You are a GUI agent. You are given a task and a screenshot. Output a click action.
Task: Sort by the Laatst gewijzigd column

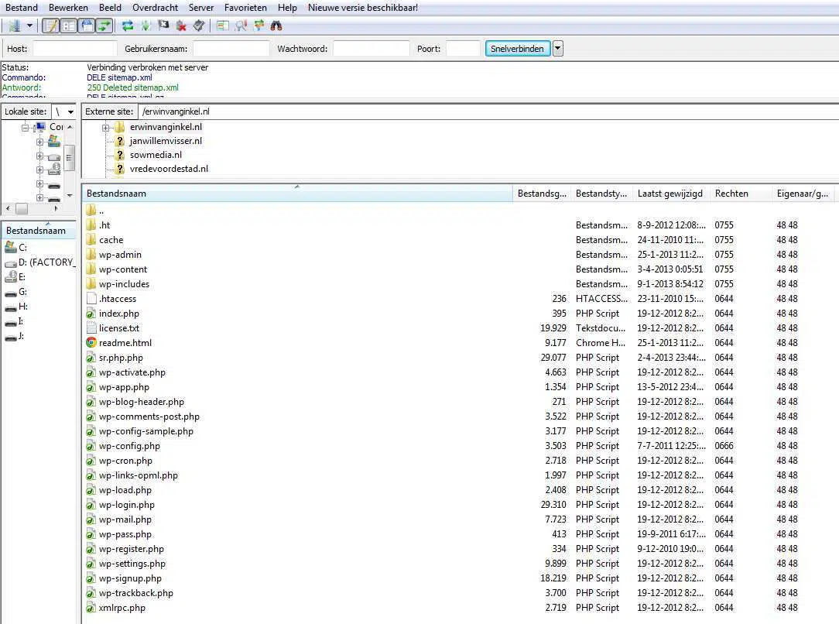[671, 194]
